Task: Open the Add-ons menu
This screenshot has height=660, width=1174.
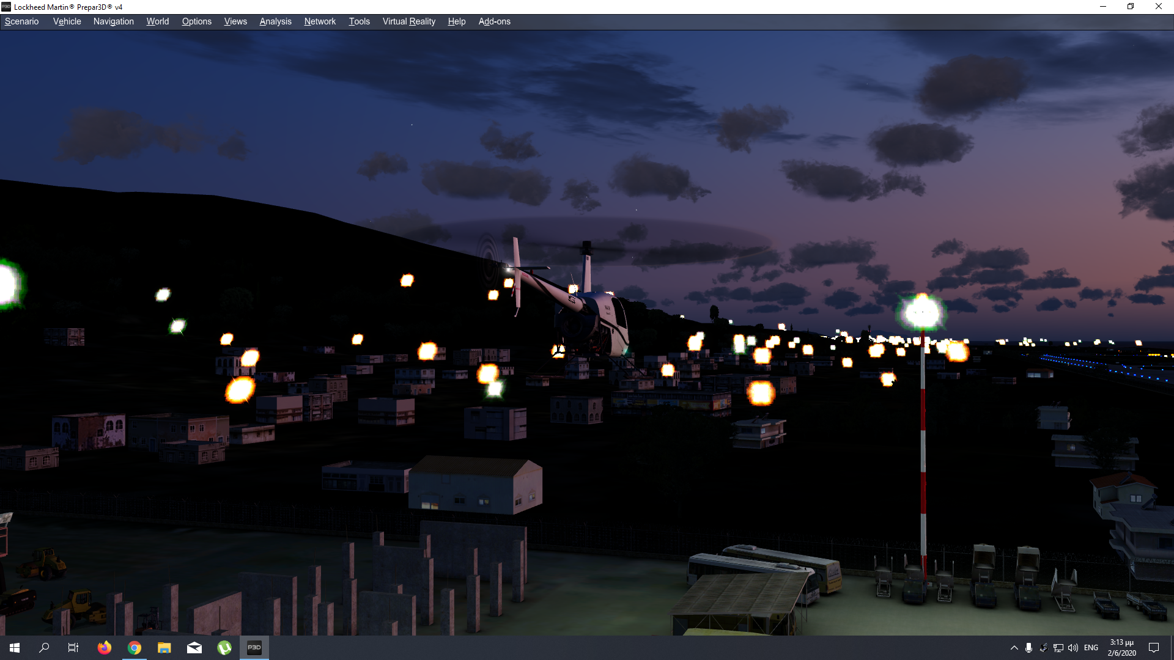Action: [x=494, y=21]
